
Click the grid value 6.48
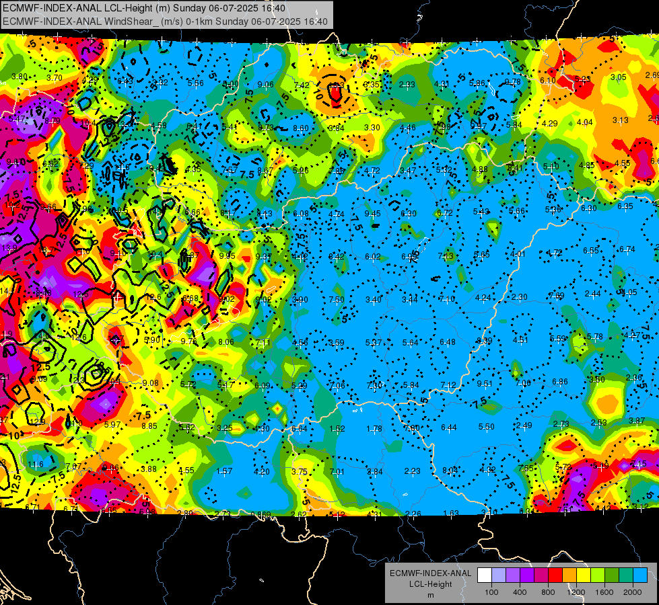click(448, 341)
